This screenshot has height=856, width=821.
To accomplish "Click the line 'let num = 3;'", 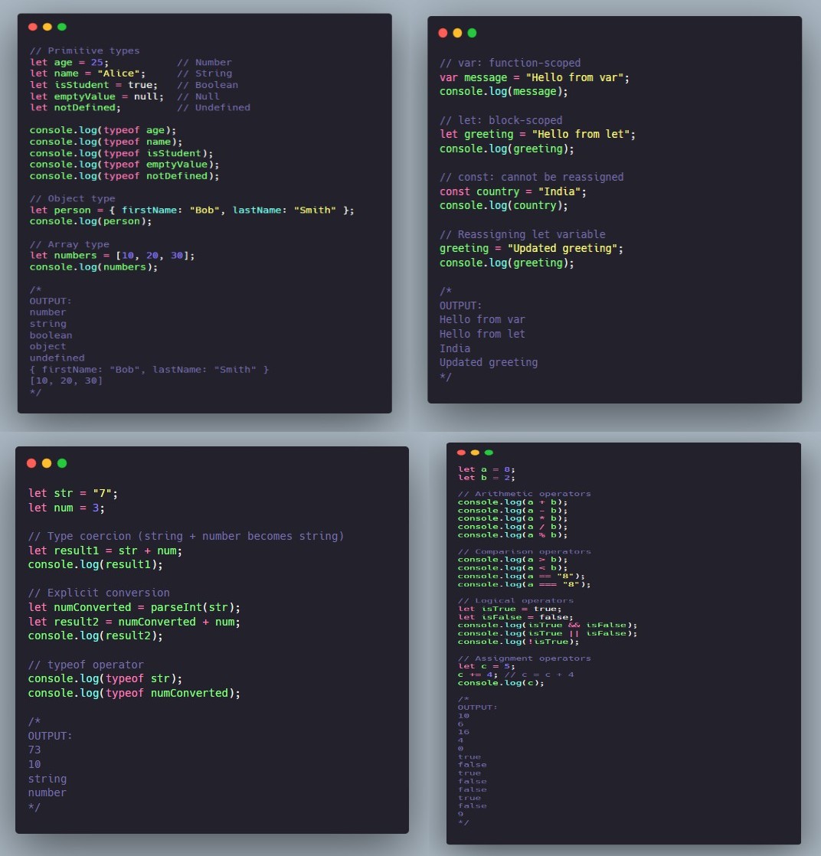I will pyautogui.click(x=67, y=508).
